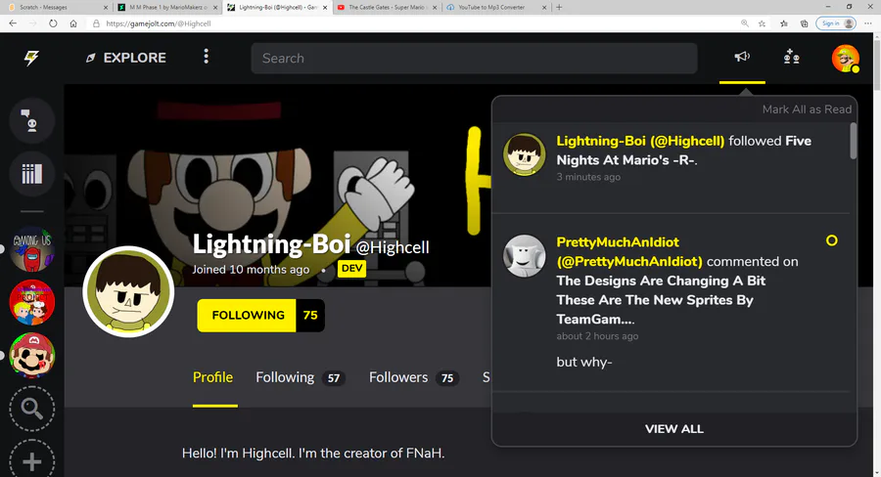Click the address bar URL
The height and width of the screenshot is (477, 881).
159,23
